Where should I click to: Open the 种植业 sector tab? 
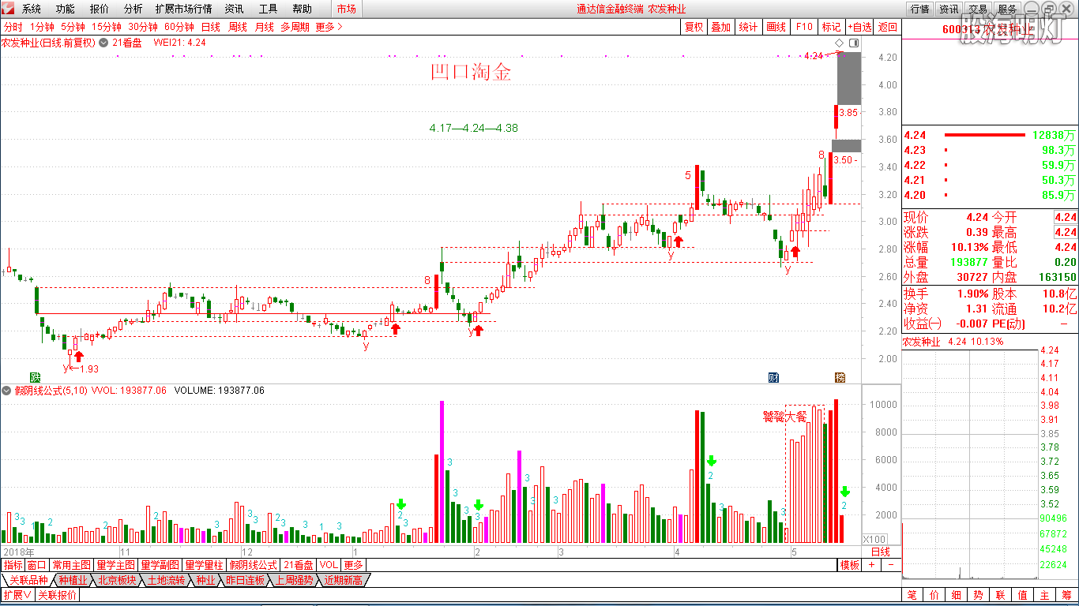pyautogui.click(x=72, y=580)
